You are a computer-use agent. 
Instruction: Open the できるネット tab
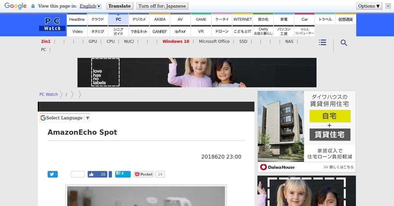click(x=139, y=31)
